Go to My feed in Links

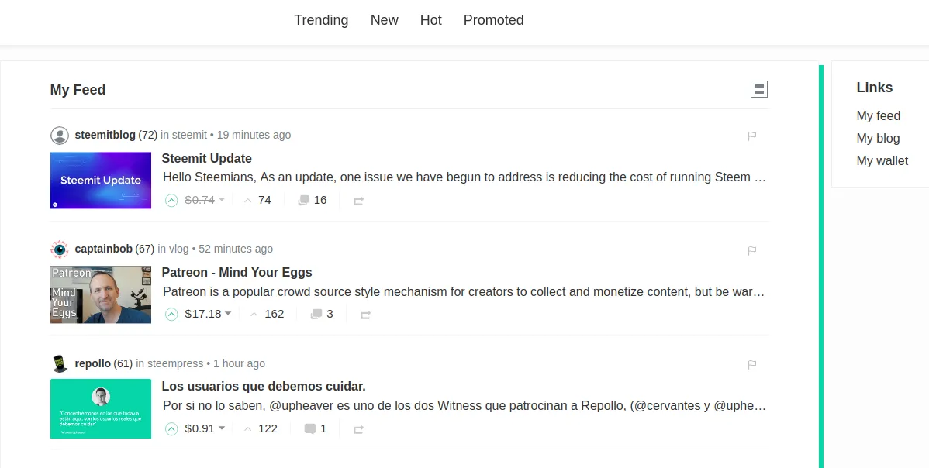[x=878, y=116]
